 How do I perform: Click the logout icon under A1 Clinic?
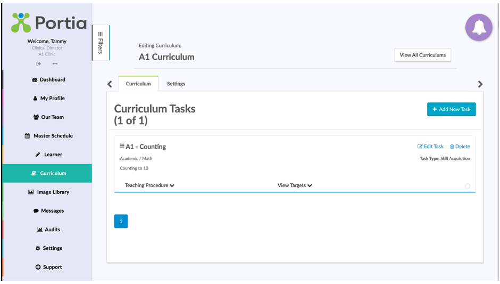[x=39, y=63]
